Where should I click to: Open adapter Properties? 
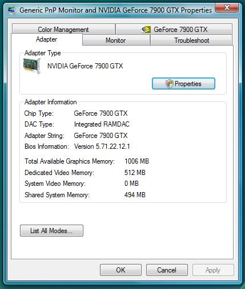[x=183, y=84]
